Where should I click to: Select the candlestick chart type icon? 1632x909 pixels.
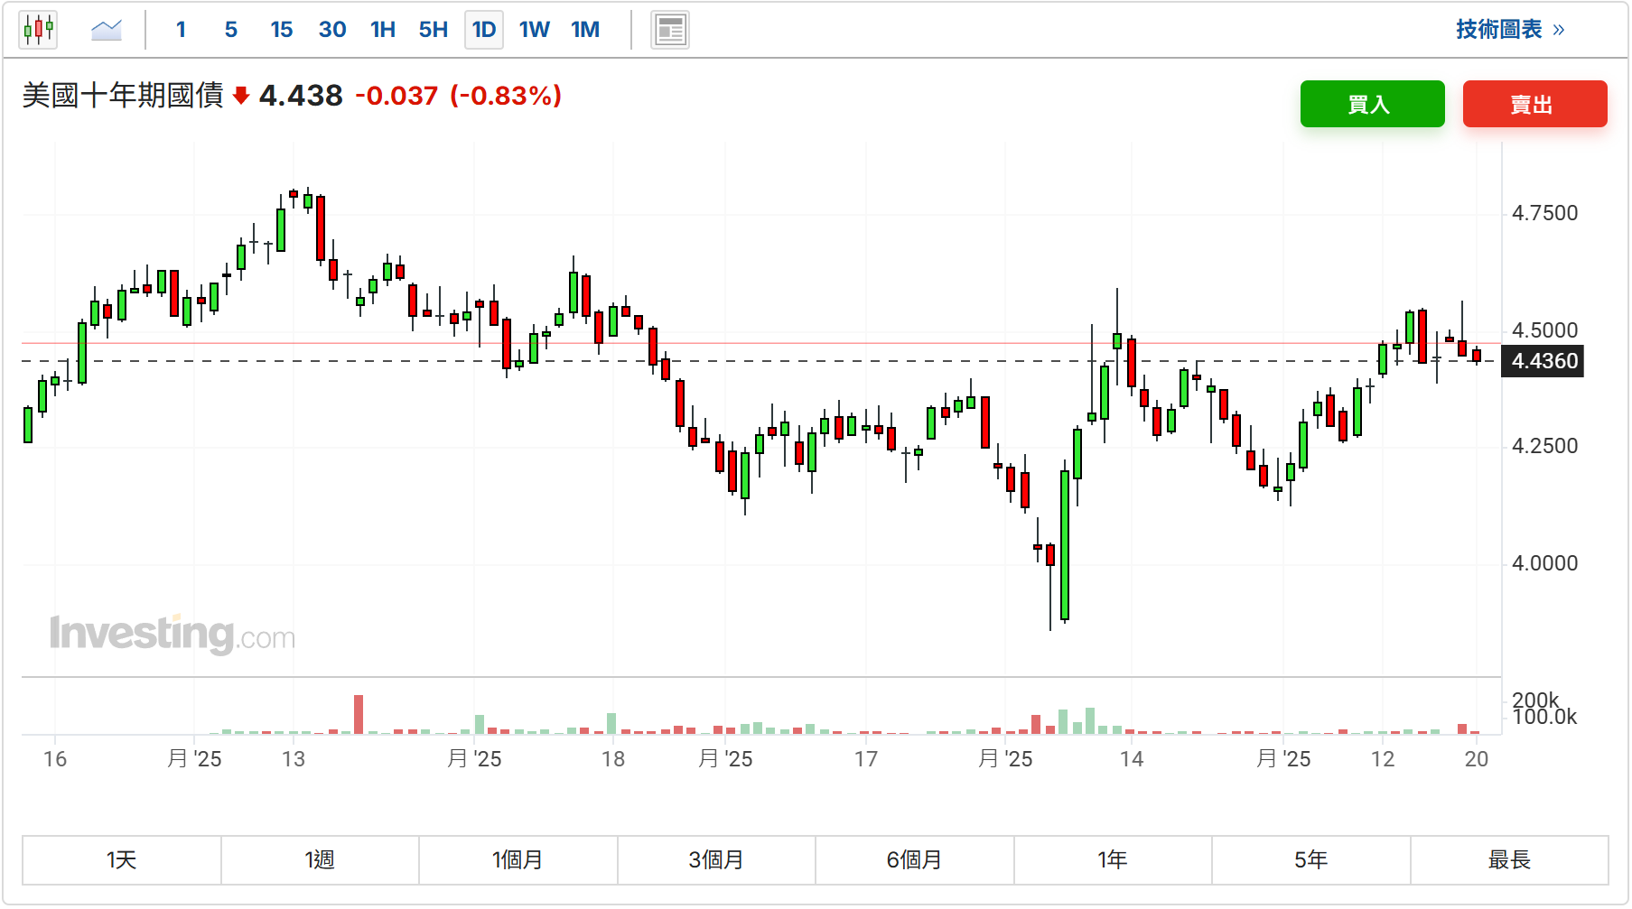point(38,30)
